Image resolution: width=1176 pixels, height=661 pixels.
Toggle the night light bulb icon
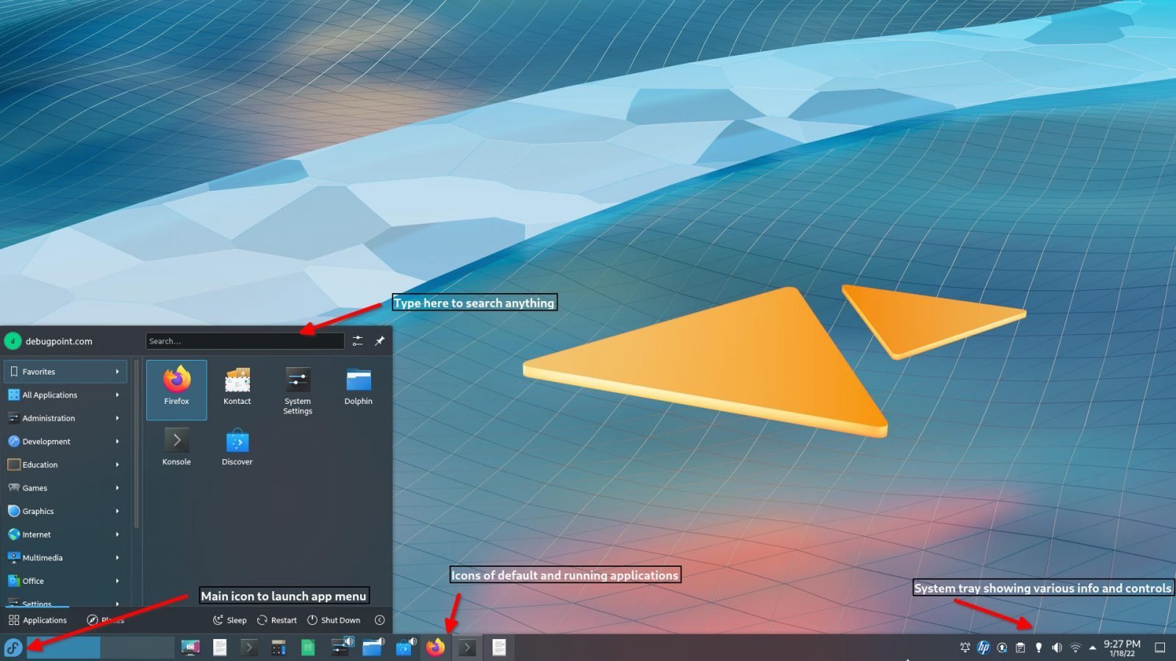click(1039, 648)
